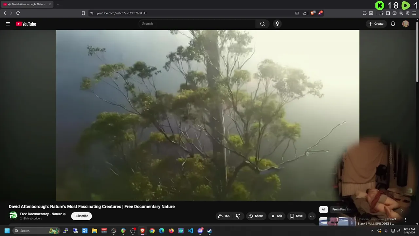Screen dimensions: 419x236
Task: Start voice search with the microphone
Action: [x=277, y=24]
